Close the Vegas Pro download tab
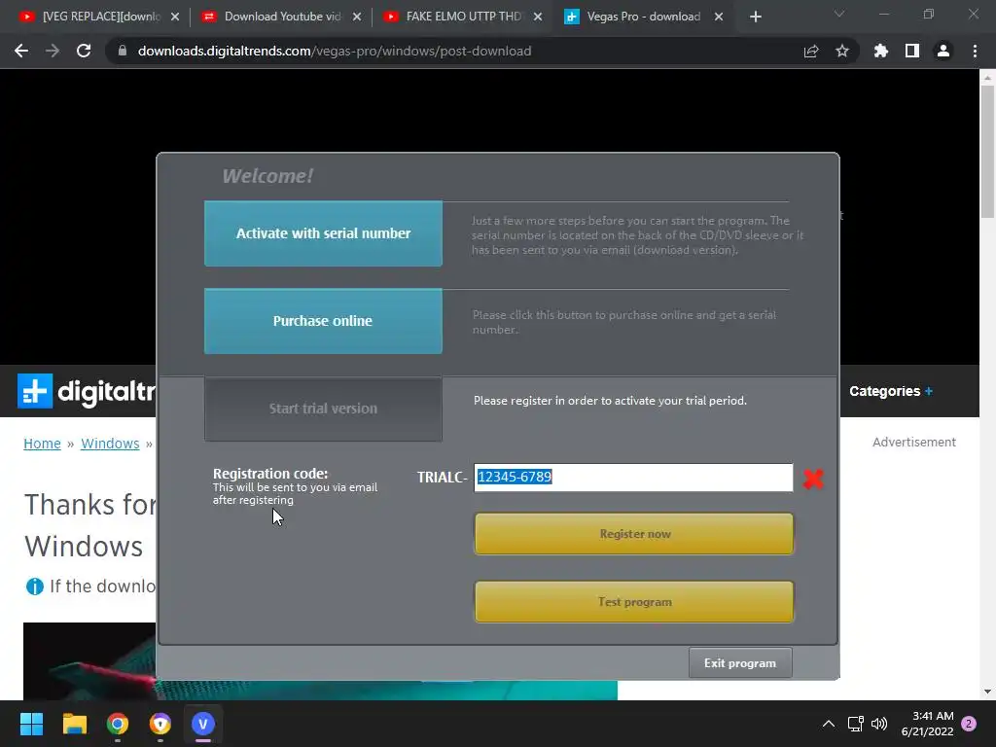 719,17
